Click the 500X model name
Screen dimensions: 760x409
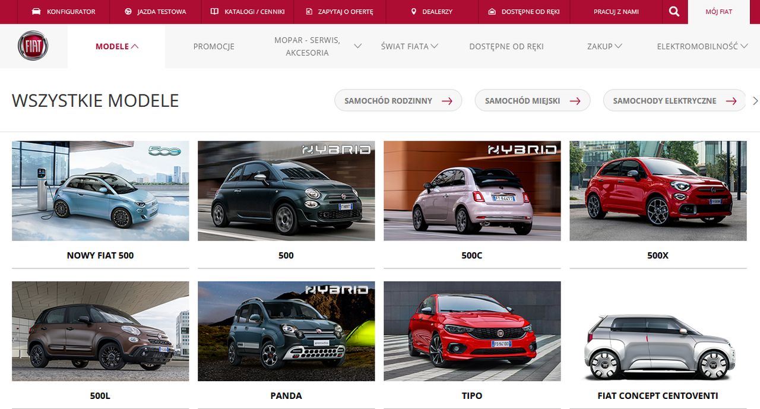[658, 255]
